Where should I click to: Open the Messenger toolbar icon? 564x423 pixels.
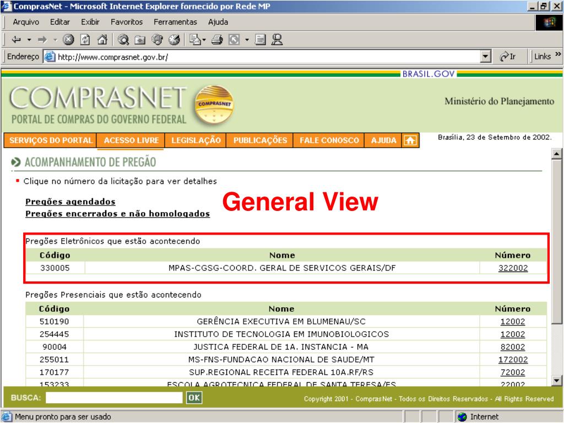(277, 40)
